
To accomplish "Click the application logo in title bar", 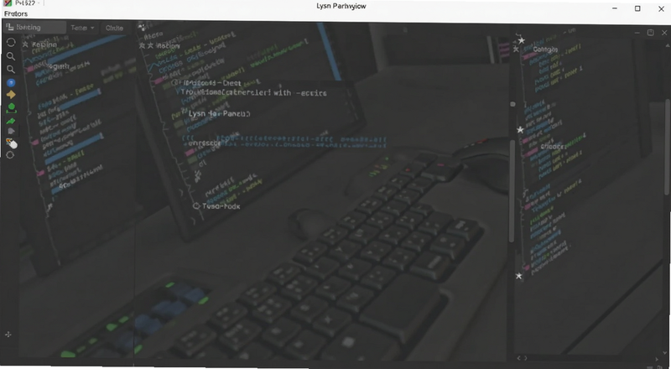I will pos(8,3).
